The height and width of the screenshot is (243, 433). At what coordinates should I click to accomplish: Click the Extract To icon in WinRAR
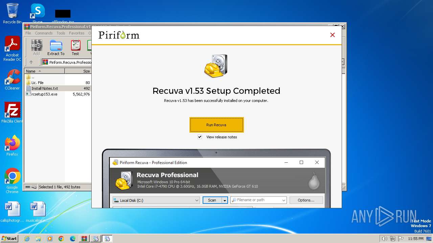pos(56,48)
